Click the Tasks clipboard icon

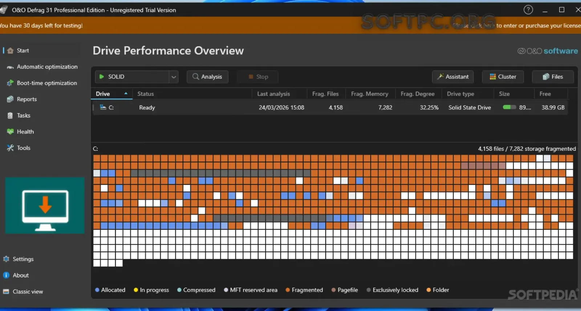coord(10,116)
